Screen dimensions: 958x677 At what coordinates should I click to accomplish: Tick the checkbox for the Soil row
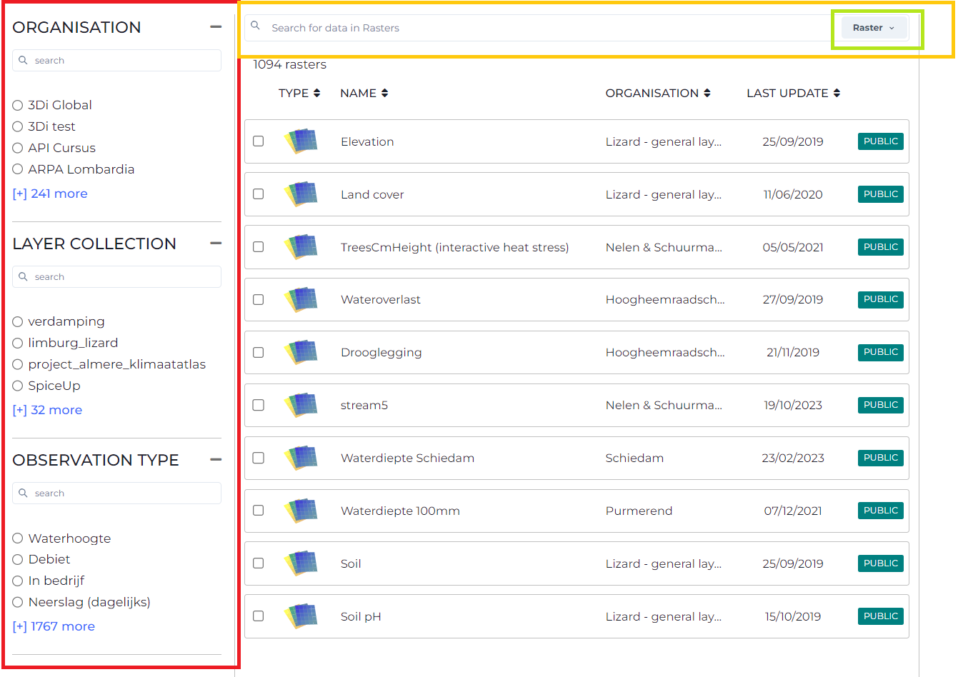(259, 563)
